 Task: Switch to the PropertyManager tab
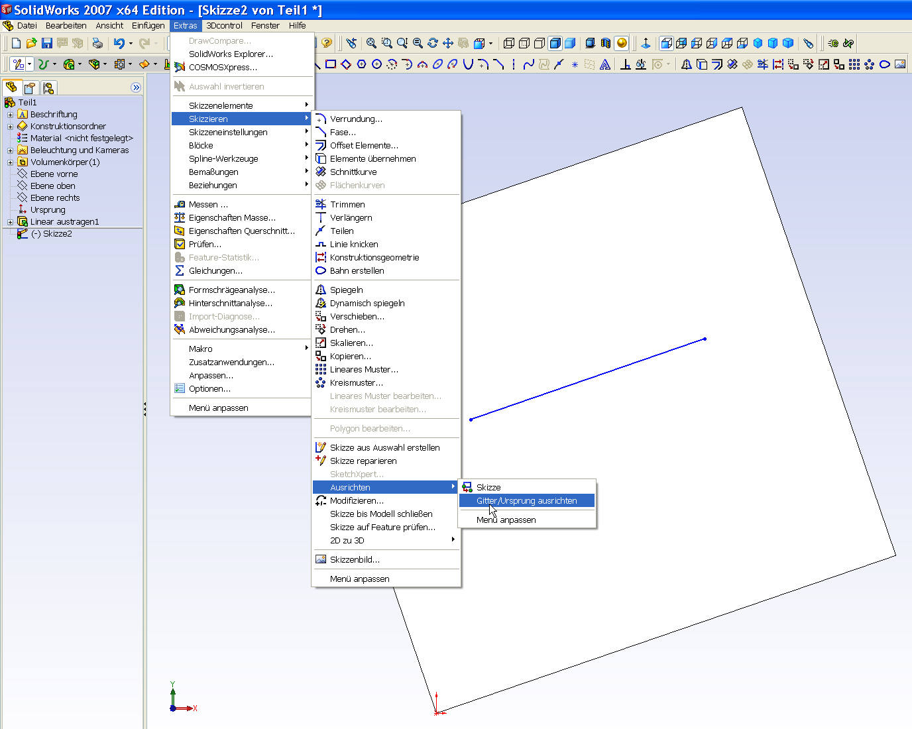[30, 87]
